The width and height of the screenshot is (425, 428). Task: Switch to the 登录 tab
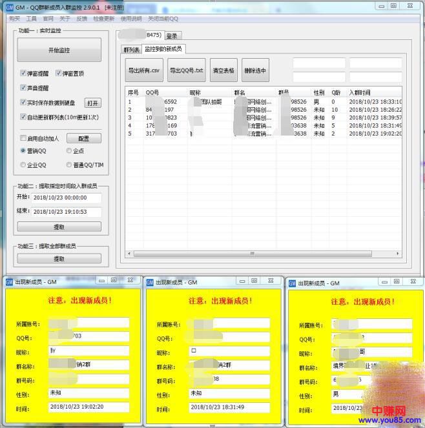tap(172, 36)
